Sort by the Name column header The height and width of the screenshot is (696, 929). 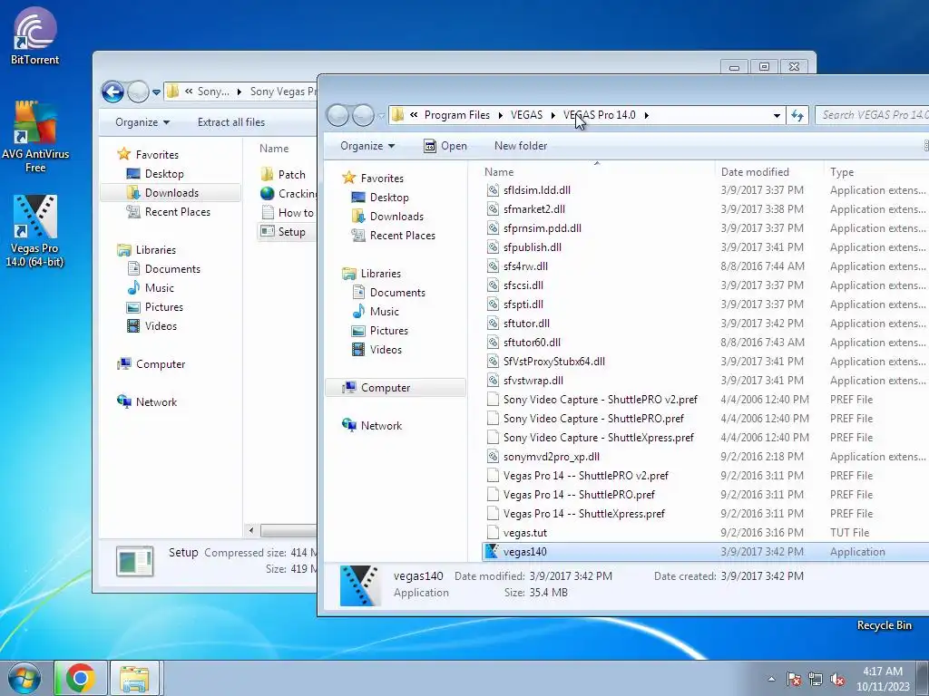597,171
